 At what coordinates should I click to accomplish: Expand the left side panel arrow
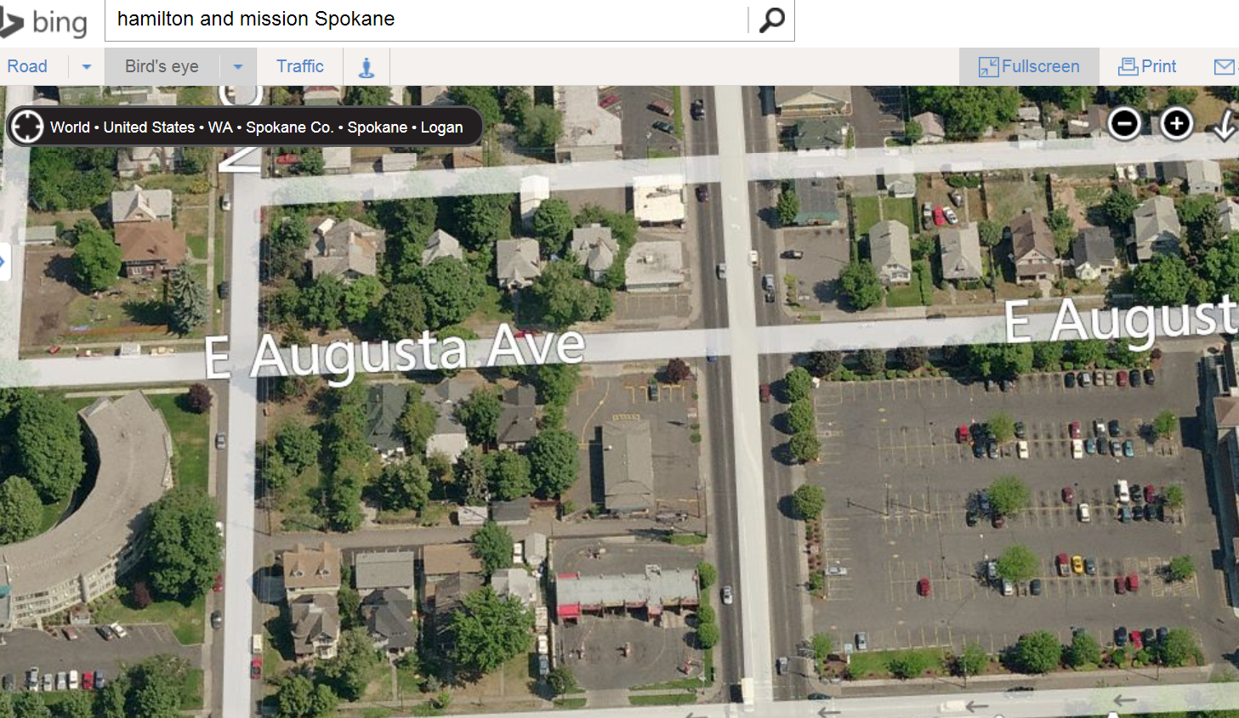3,262
